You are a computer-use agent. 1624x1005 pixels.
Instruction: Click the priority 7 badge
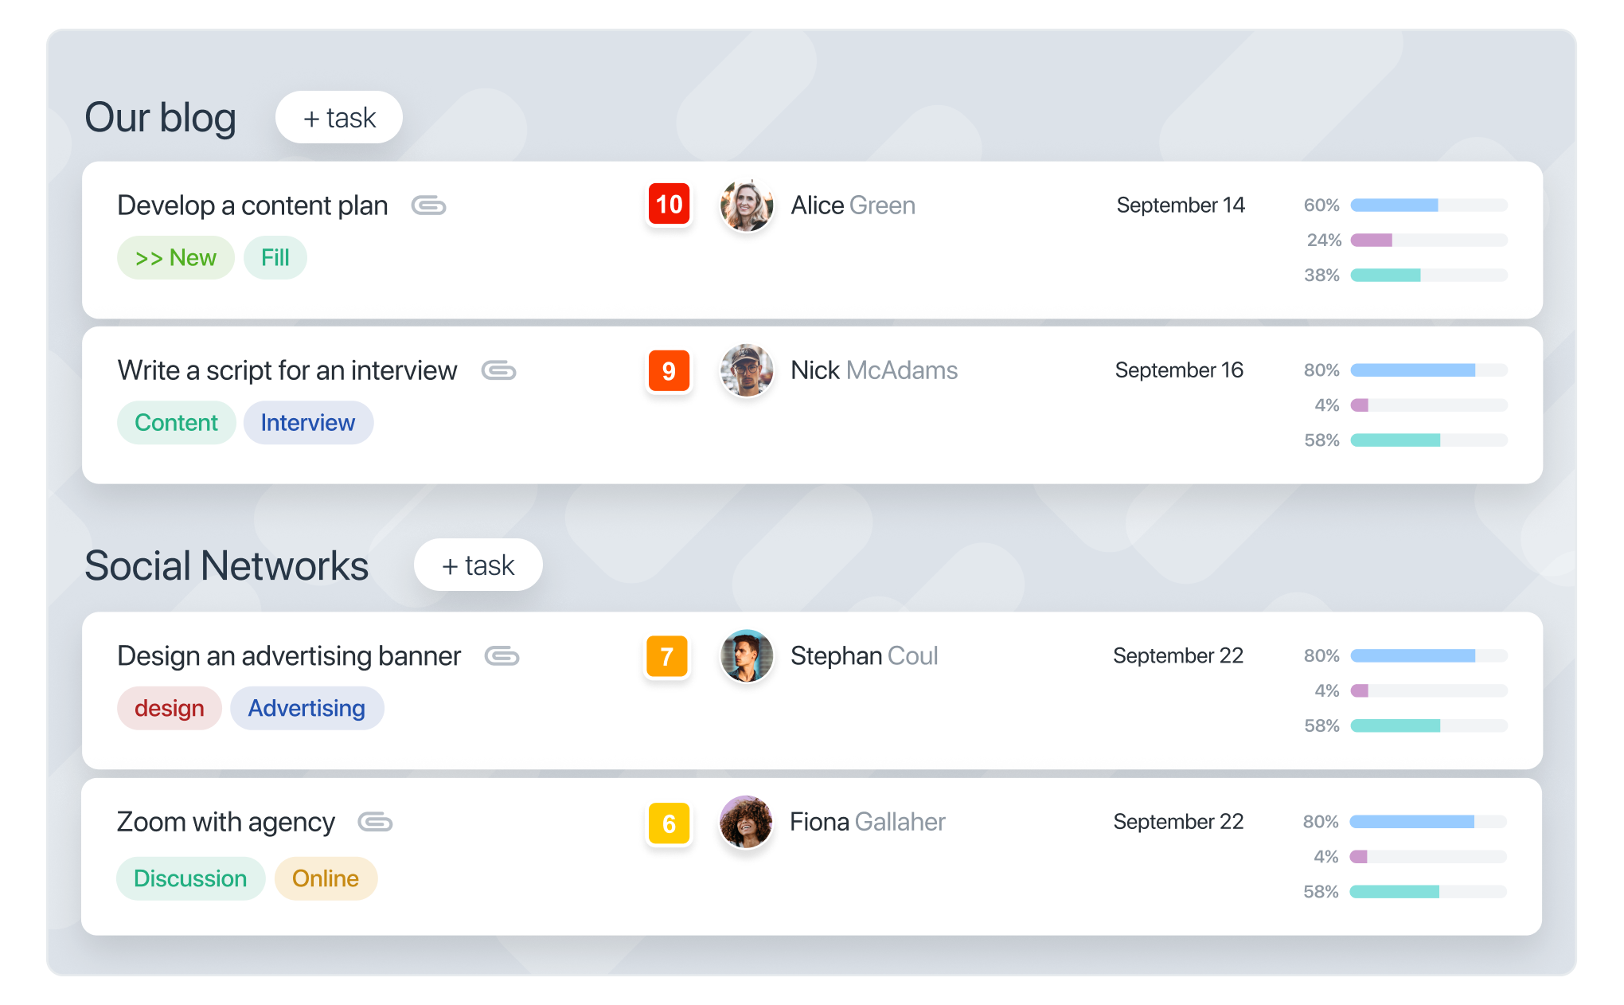[x=667, y=657]
